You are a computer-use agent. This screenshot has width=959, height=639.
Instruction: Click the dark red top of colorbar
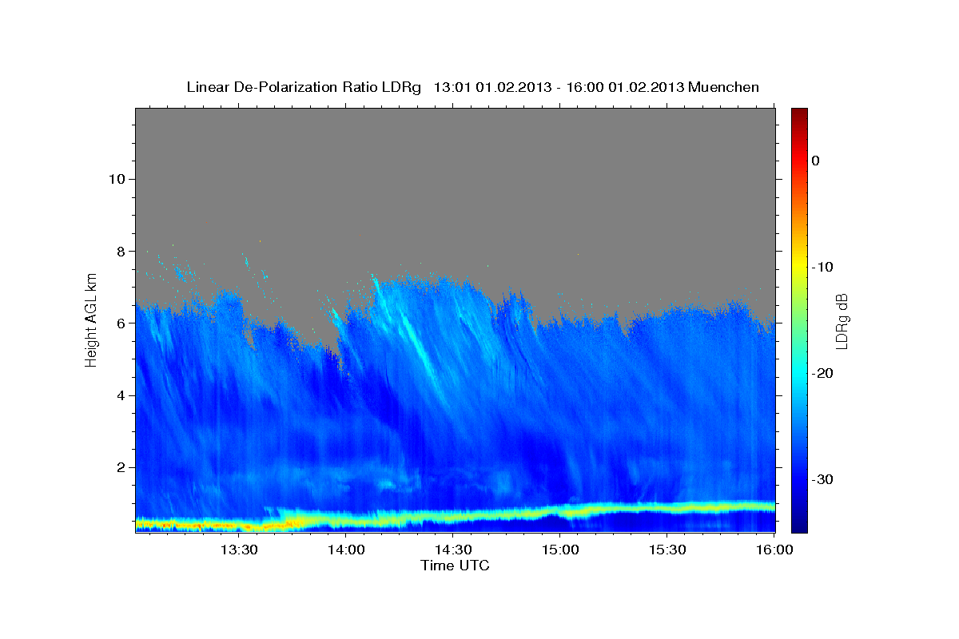798,113
